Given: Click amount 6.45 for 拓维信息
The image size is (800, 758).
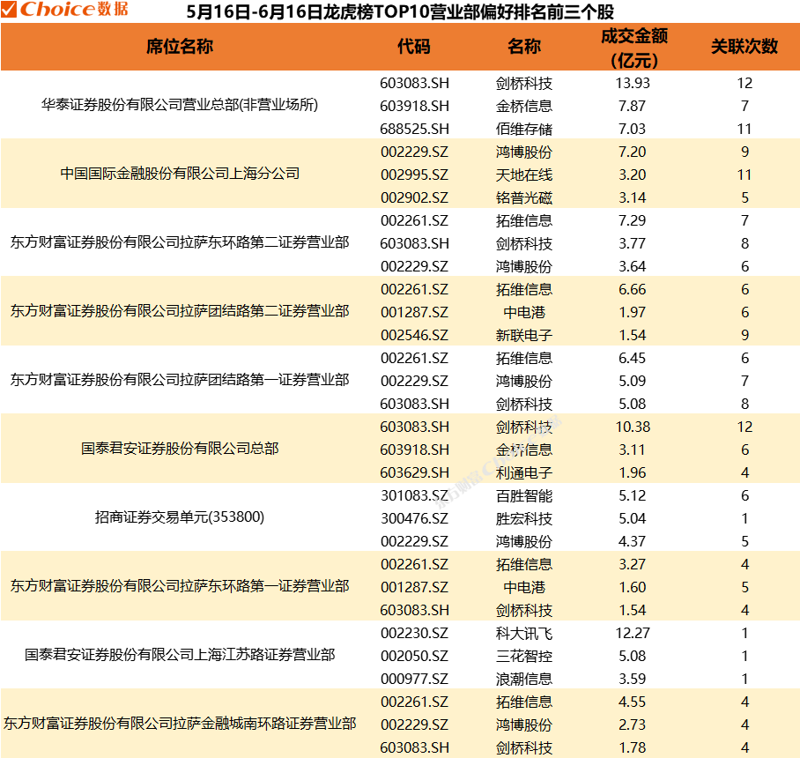Looking at the screenshot, I should point(633,358).
